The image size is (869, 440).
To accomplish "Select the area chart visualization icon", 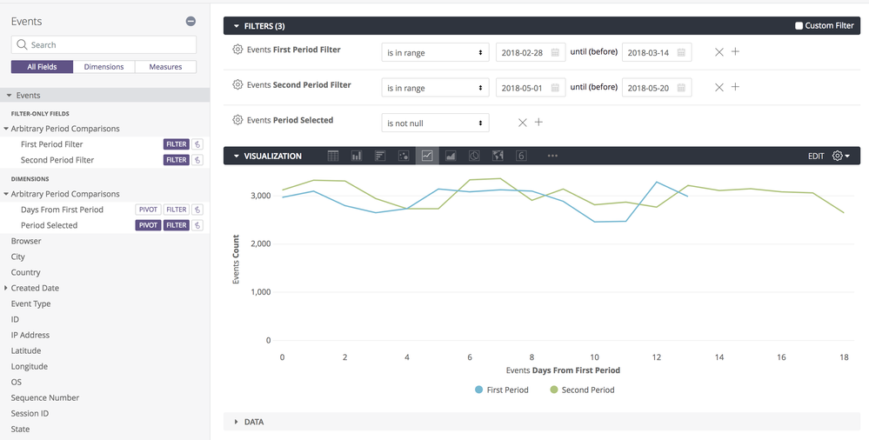I will [x=451, y=157].
